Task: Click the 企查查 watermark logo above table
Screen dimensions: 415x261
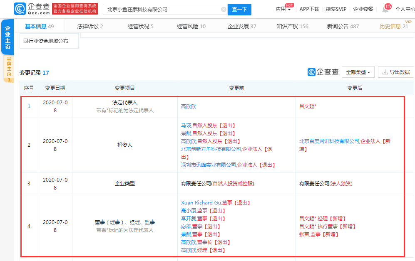Action: tap(323, 72)
